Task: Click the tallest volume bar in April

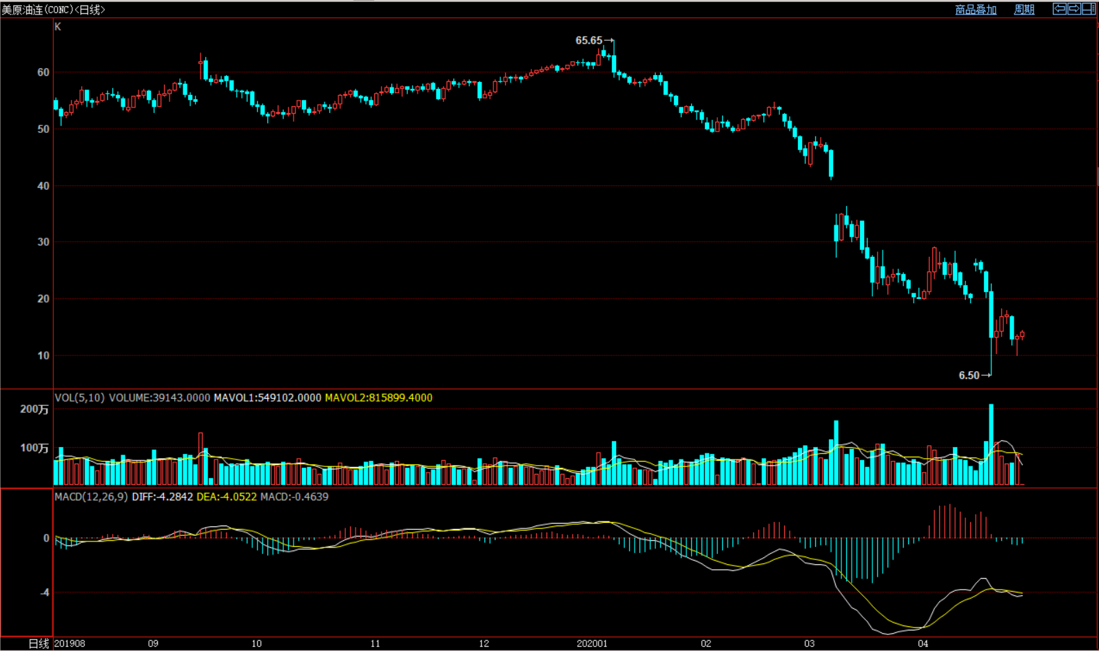Action: coord(992,444)
